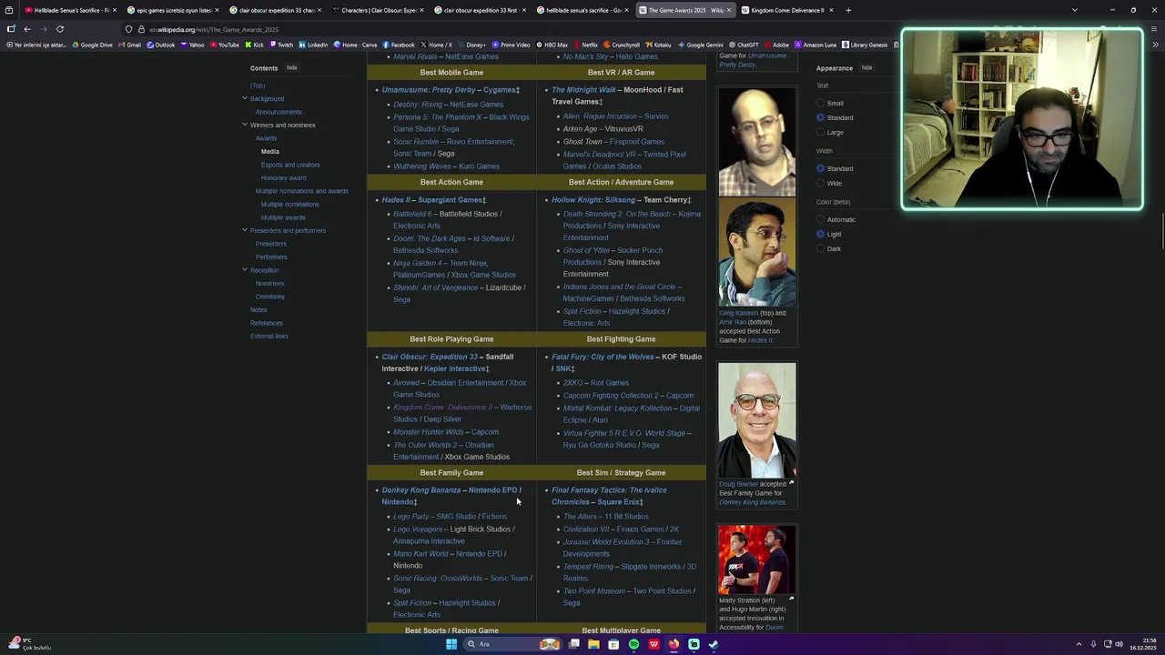1165x655 pixels.
Task: Open the Crunchyroll bookmark
Action: pyautogui.click(x=621, y=45)
